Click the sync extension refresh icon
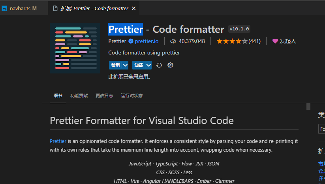 pyautogui.click(x=159, y=65)
